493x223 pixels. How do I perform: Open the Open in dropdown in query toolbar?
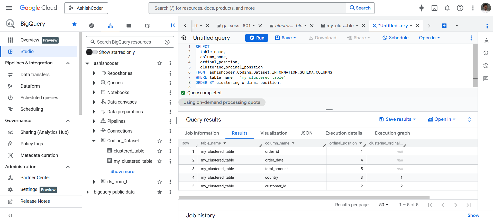tap(429, 38)
